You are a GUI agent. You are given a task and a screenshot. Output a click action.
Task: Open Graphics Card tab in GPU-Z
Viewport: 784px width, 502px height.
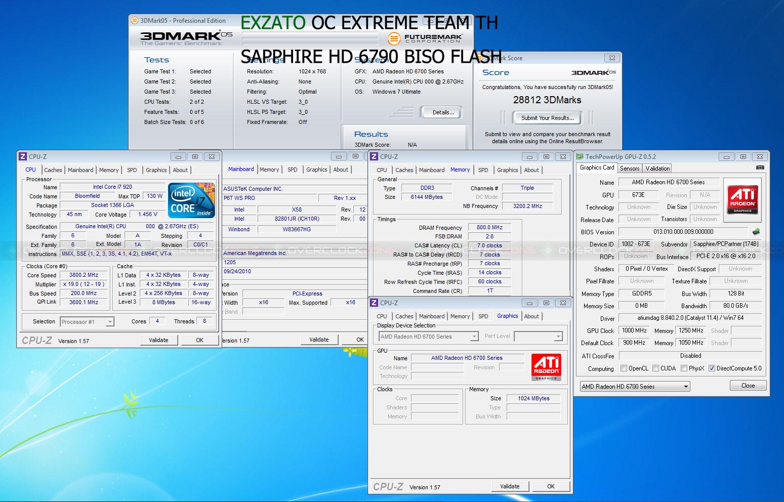click(597, 168)
